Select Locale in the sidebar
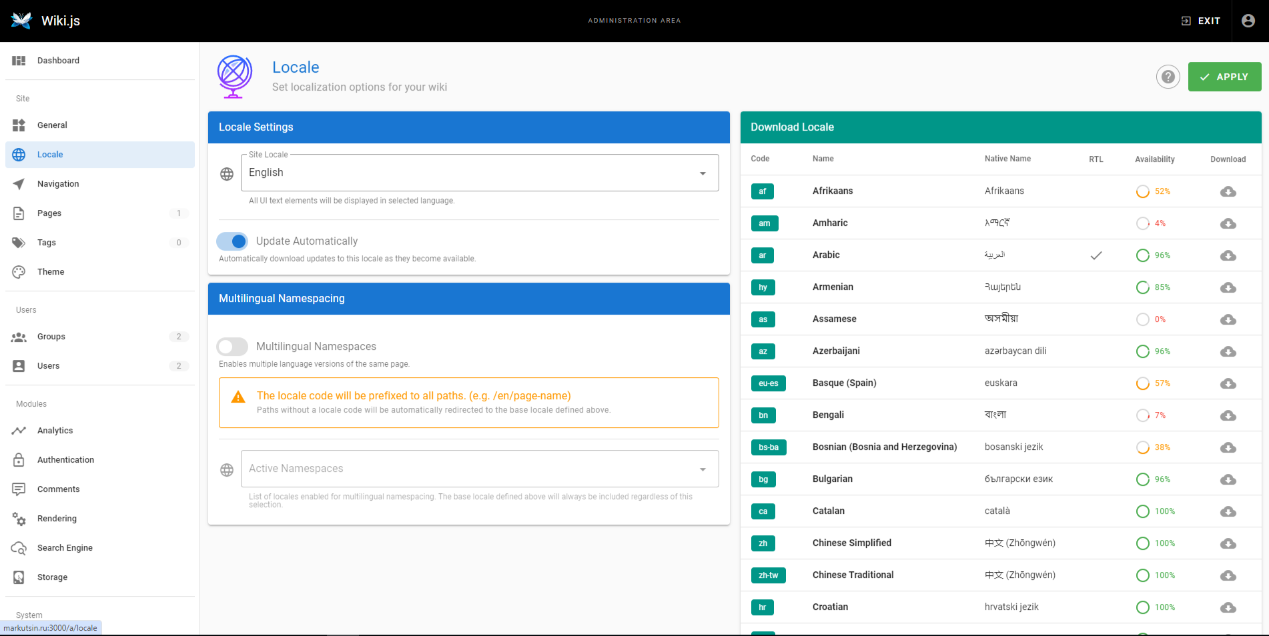This screenshot has height=636, width=1269. point(100,155)
